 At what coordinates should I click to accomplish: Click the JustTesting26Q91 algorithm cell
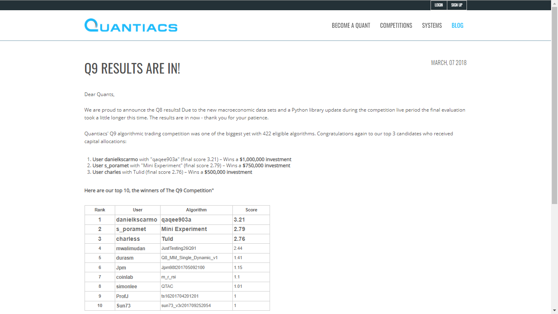(196, 249)
